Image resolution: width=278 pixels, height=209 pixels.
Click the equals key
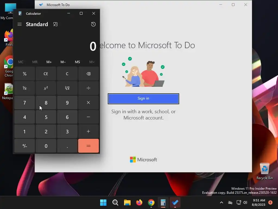coord(89,146)
